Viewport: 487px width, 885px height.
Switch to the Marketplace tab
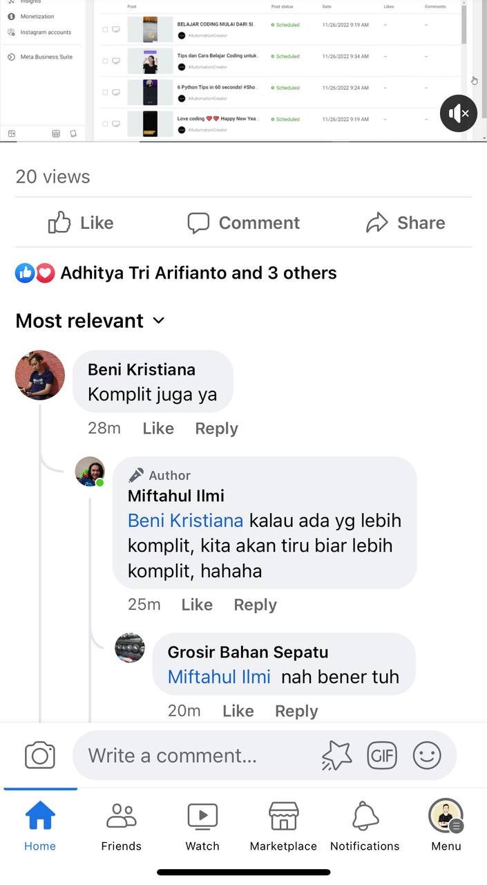[x=283, y=826]
